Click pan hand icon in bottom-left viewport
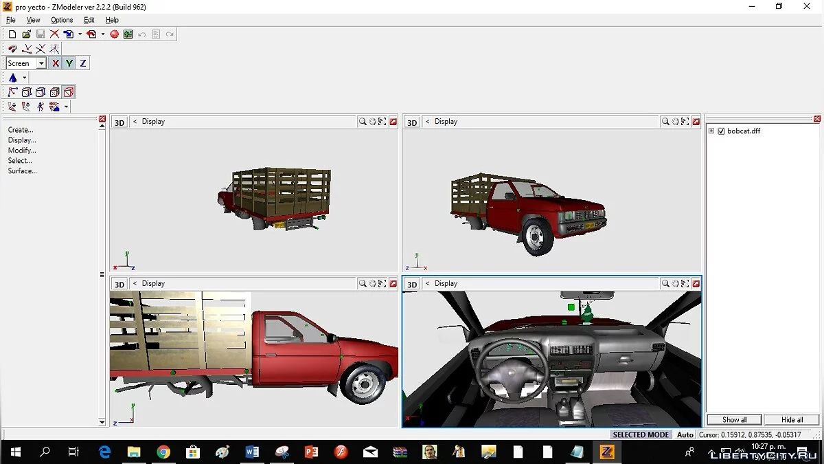Image resolution: width=824 pixels, height=464 pixels. click(372, 284)
